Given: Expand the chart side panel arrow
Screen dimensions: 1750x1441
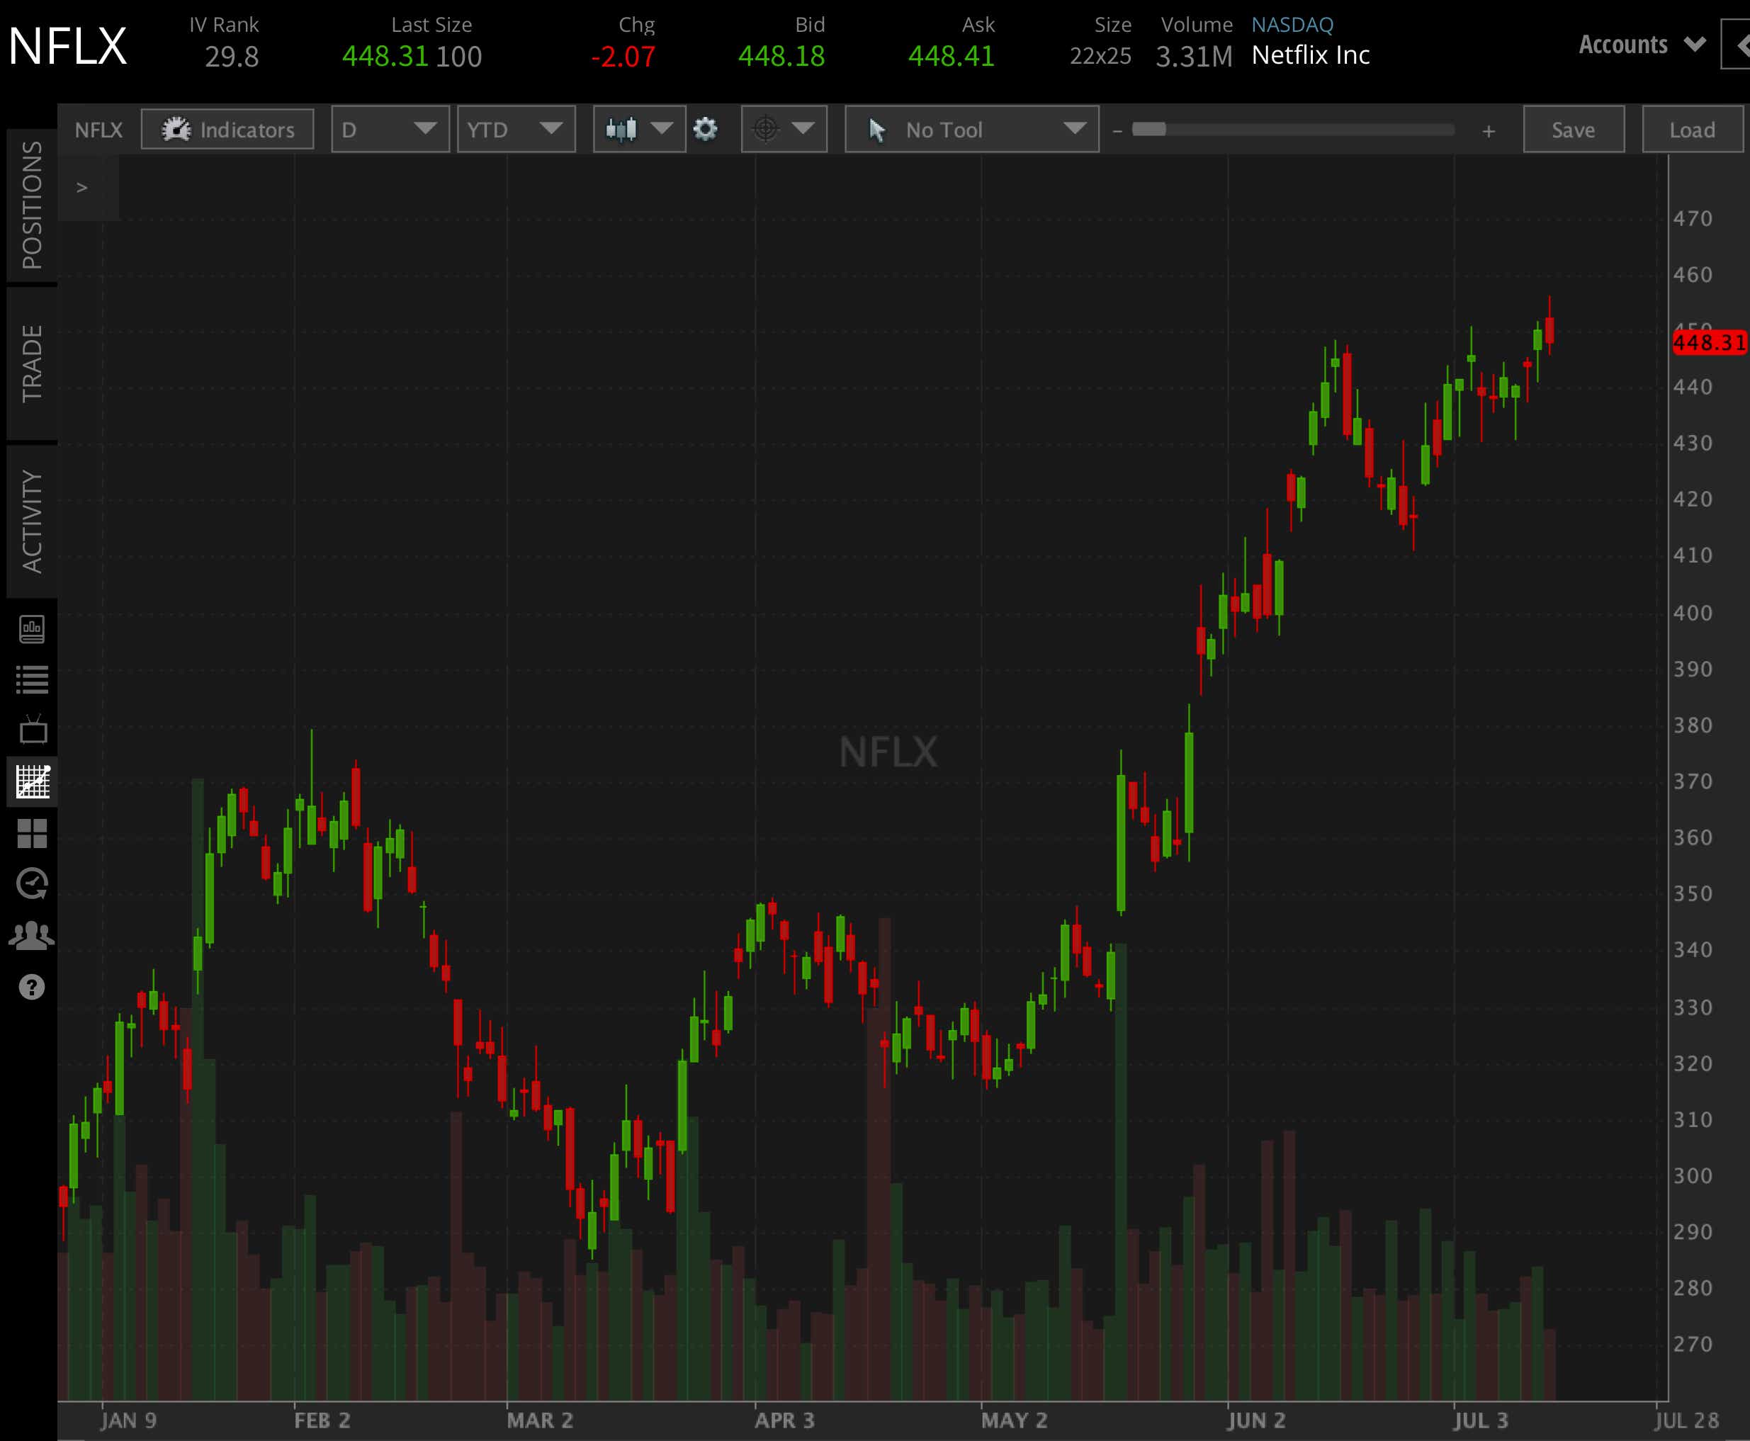Looking at the screenshot, I should tap(81, 188).
